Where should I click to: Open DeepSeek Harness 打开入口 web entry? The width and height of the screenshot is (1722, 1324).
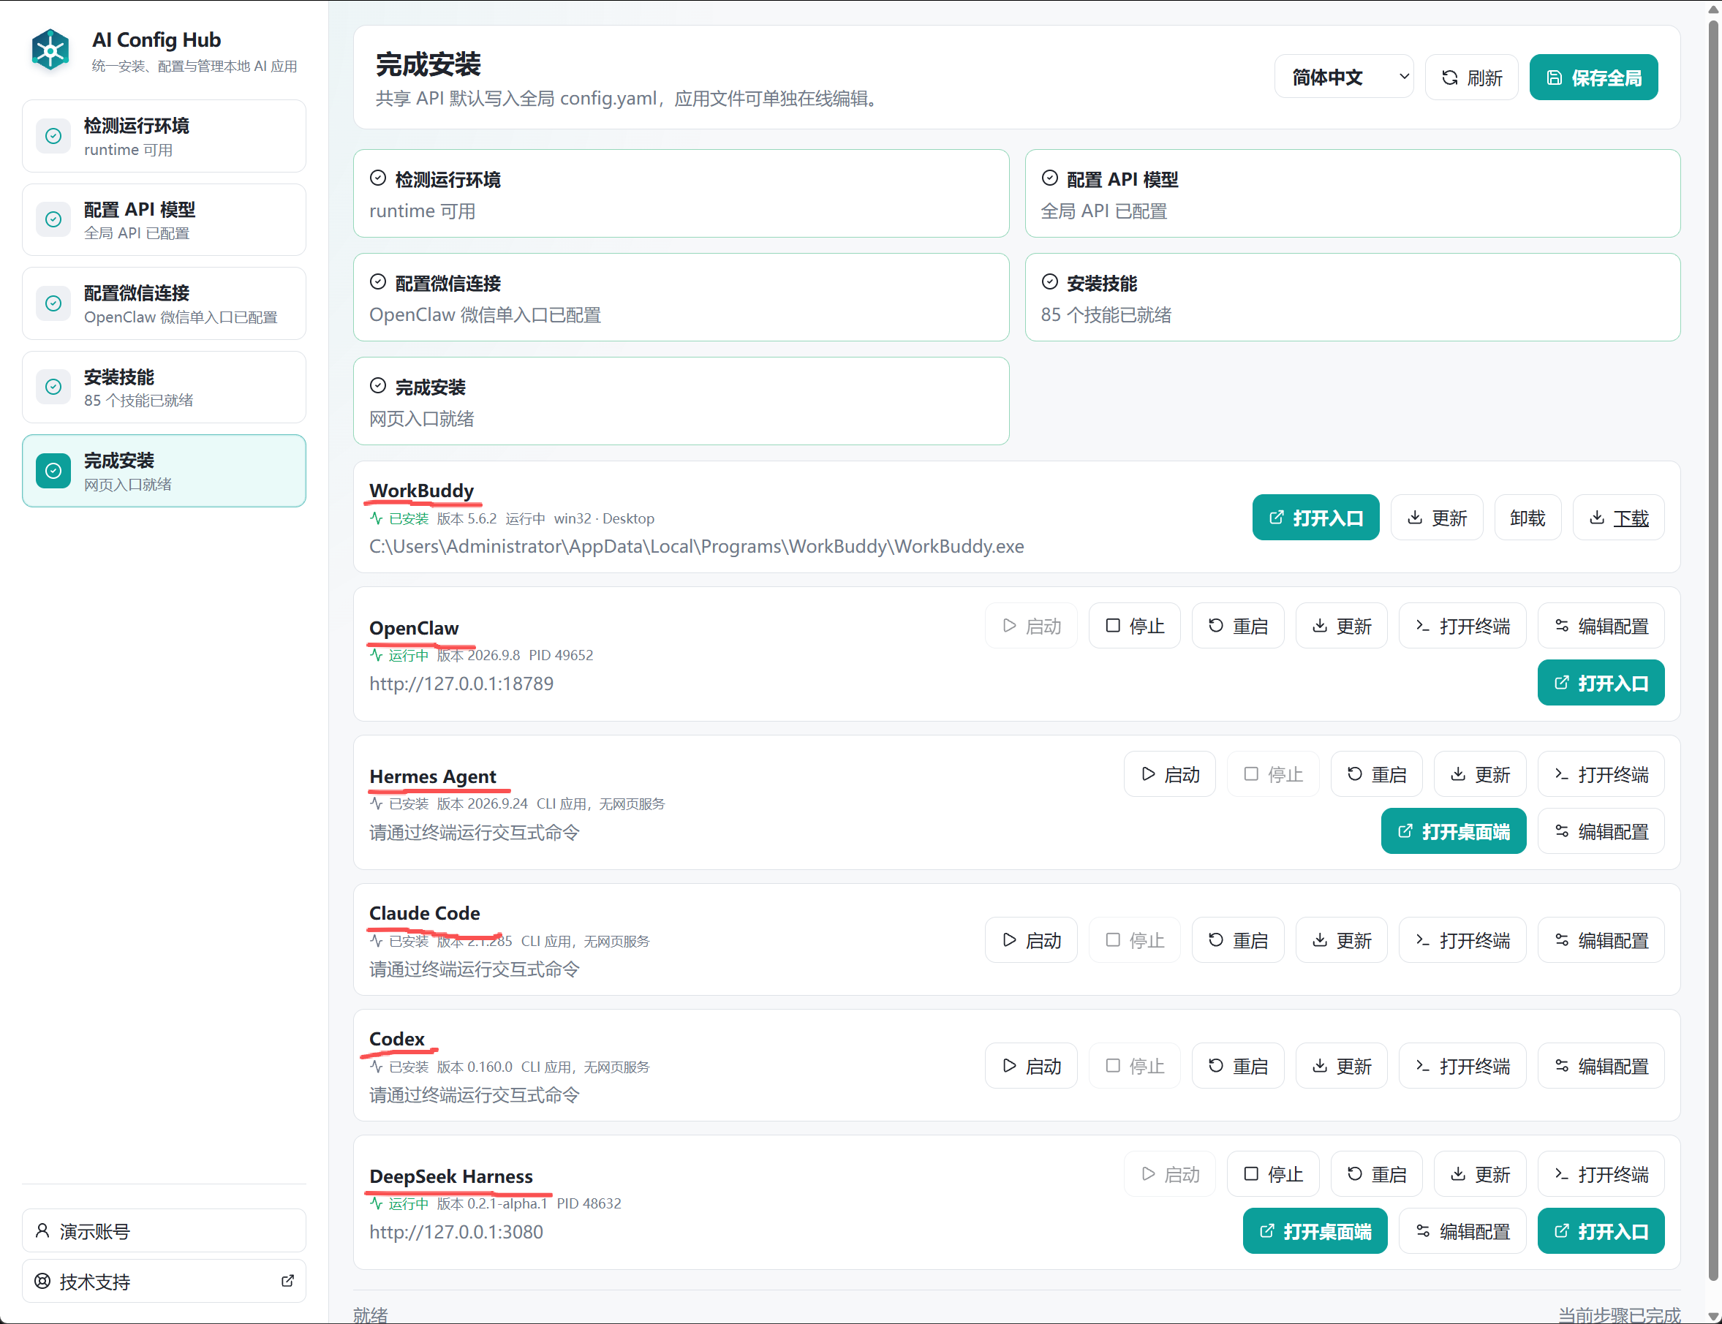(x=1601, y=1231)
